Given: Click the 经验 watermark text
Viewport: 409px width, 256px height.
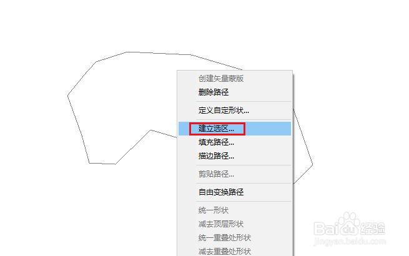Looking at the screenshot, I should point(373,229).
